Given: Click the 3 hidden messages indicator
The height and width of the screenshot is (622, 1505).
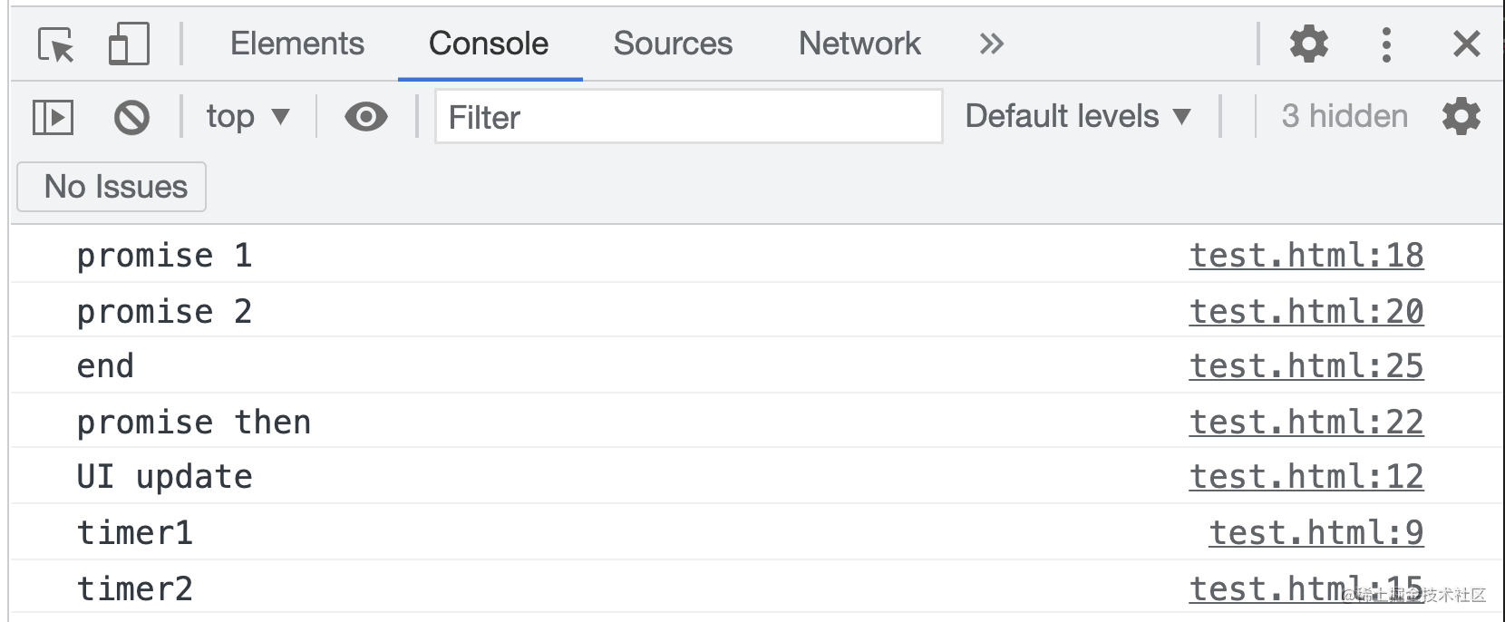Looking at the screenshot, I should coord(1344,117).
